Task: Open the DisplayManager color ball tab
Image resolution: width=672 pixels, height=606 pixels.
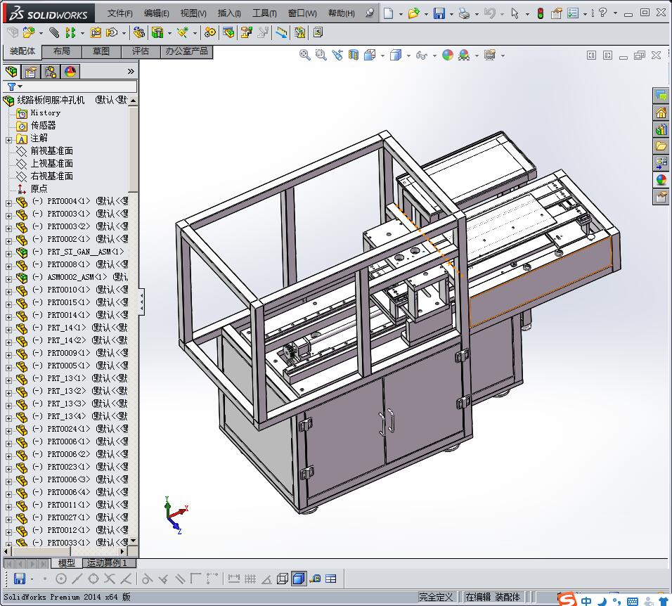Action: 70,72
